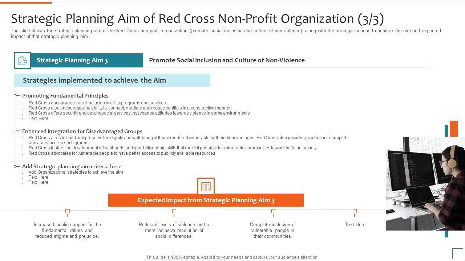
Task: Select the square marker above 'Increased public support'
Action: pyautogui.click(x=67, y=211)
